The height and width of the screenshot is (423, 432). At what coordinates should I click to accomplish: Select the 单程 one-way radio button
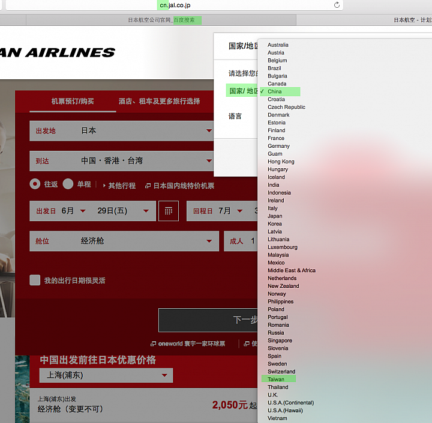coord(68,184)
